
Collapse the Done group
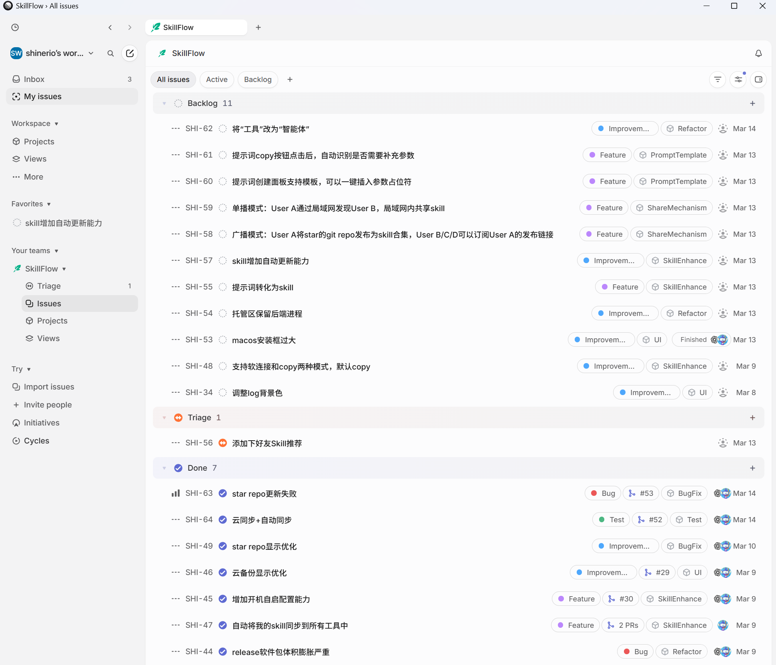click(164, 468)
